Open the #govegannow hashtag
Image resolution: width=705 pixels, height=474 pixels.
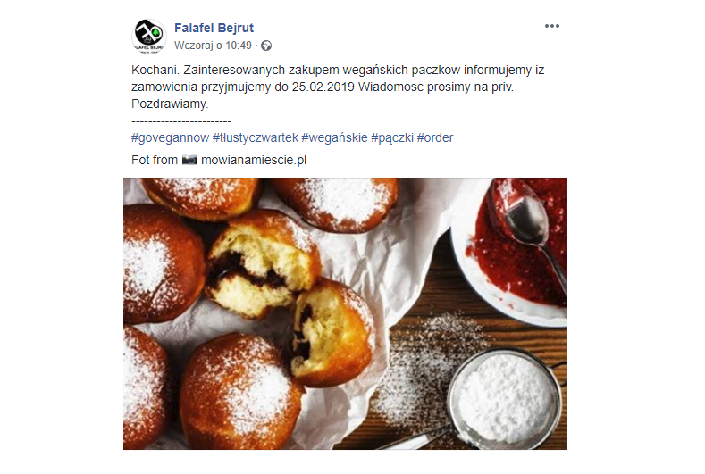coord(170,137)
